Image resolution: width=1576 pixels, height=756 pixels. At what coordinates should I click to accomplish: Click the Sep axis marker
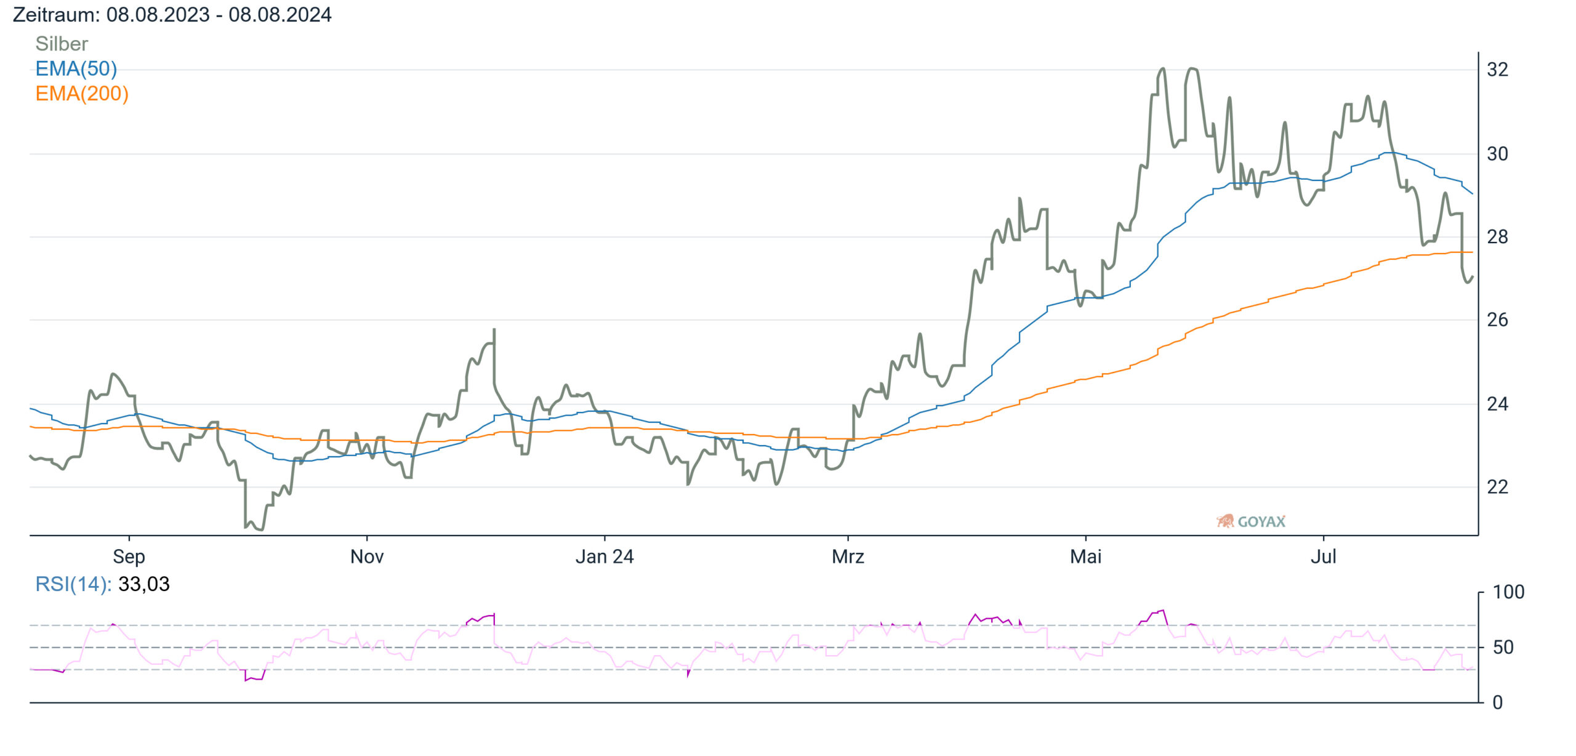pyautogui.click(x=129, y=557)
